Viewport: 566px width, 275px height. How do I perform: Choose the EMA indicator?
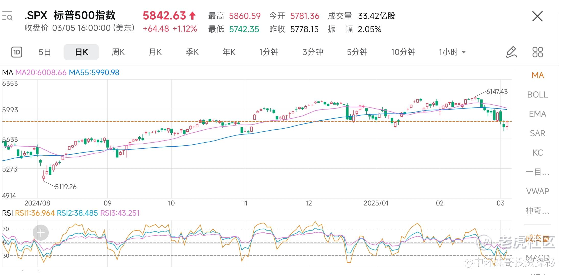click(538, 114)
